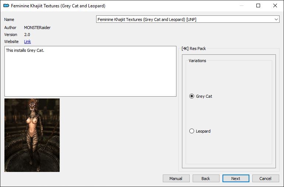This screenshot has height=187, width=284.
Task: Maximize the installer dialog window
Action: [x=258, y=6]
